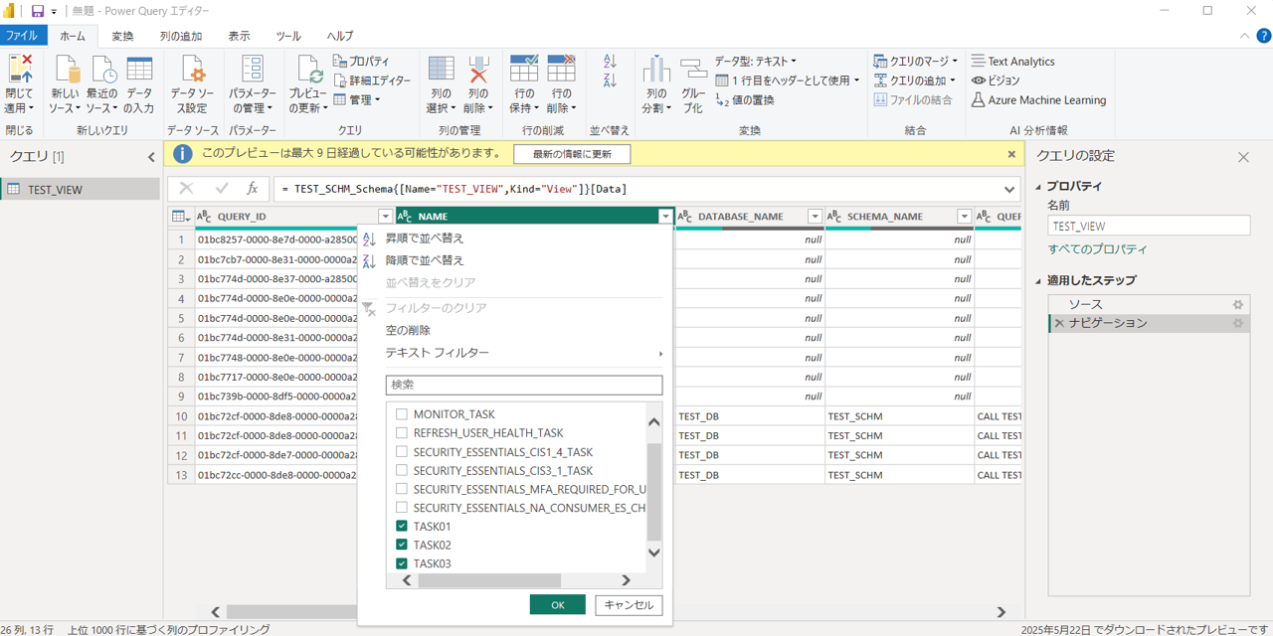Open the 詳細エディター (Advanced Editor)
1273x636 pixels.
tap(372, 80)
